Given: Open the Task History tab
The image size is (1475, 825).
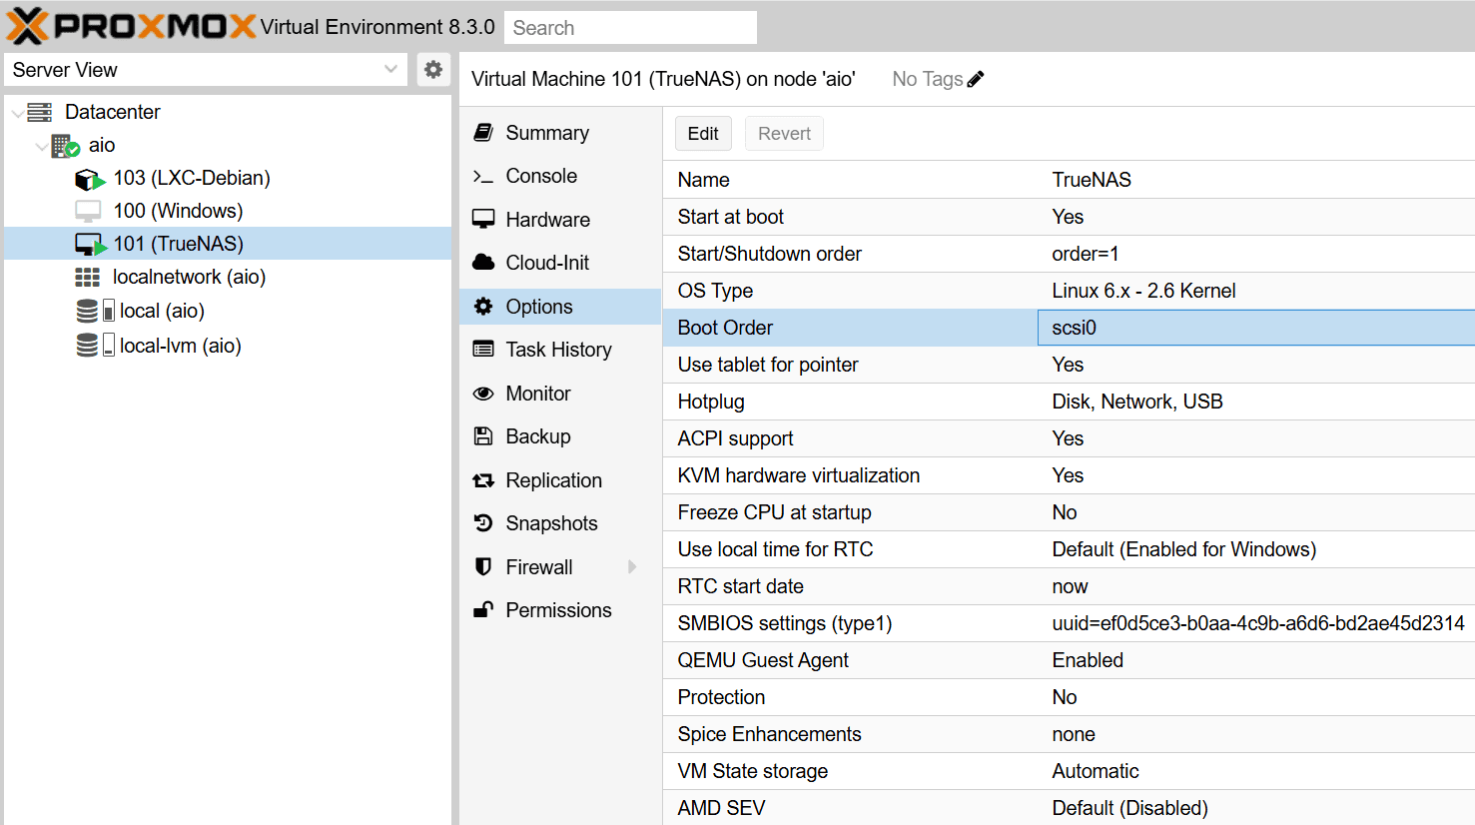Looking at the screenshot, I should point(560,350).
